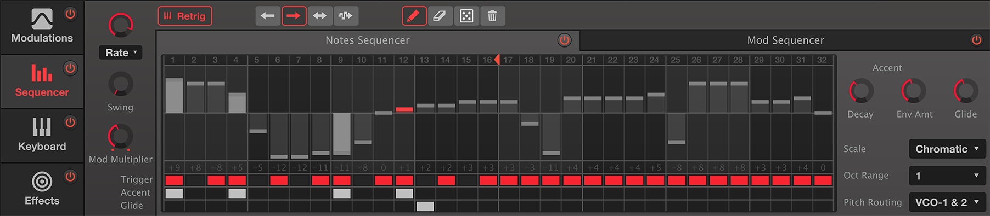Screen dimensions: 990x216
Task: Open the Scale Chromatic dropdown
Action: click(x=947, y=149)
